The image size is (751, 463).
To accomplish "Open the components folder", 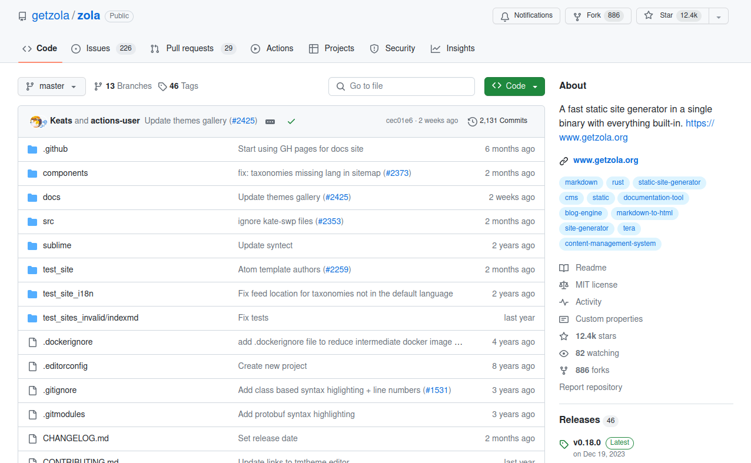I will point(65,173).
